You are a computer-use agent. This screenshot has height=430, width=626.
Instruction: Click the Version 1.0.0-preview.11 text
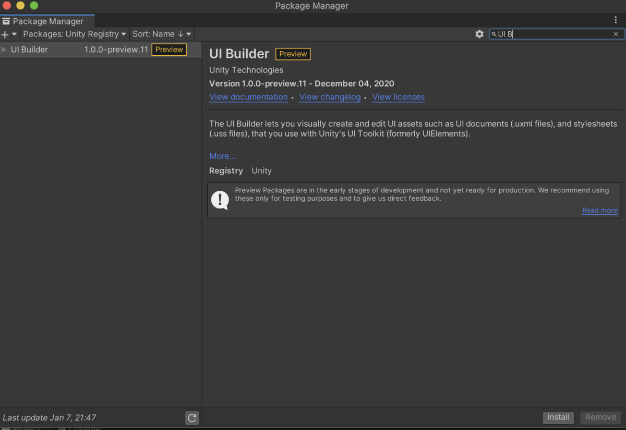[302, 83]
